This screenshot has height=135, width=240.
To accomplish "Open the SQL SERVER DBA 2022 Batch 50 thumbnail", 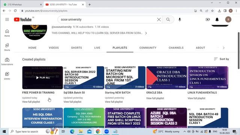I will pos(84,78).
